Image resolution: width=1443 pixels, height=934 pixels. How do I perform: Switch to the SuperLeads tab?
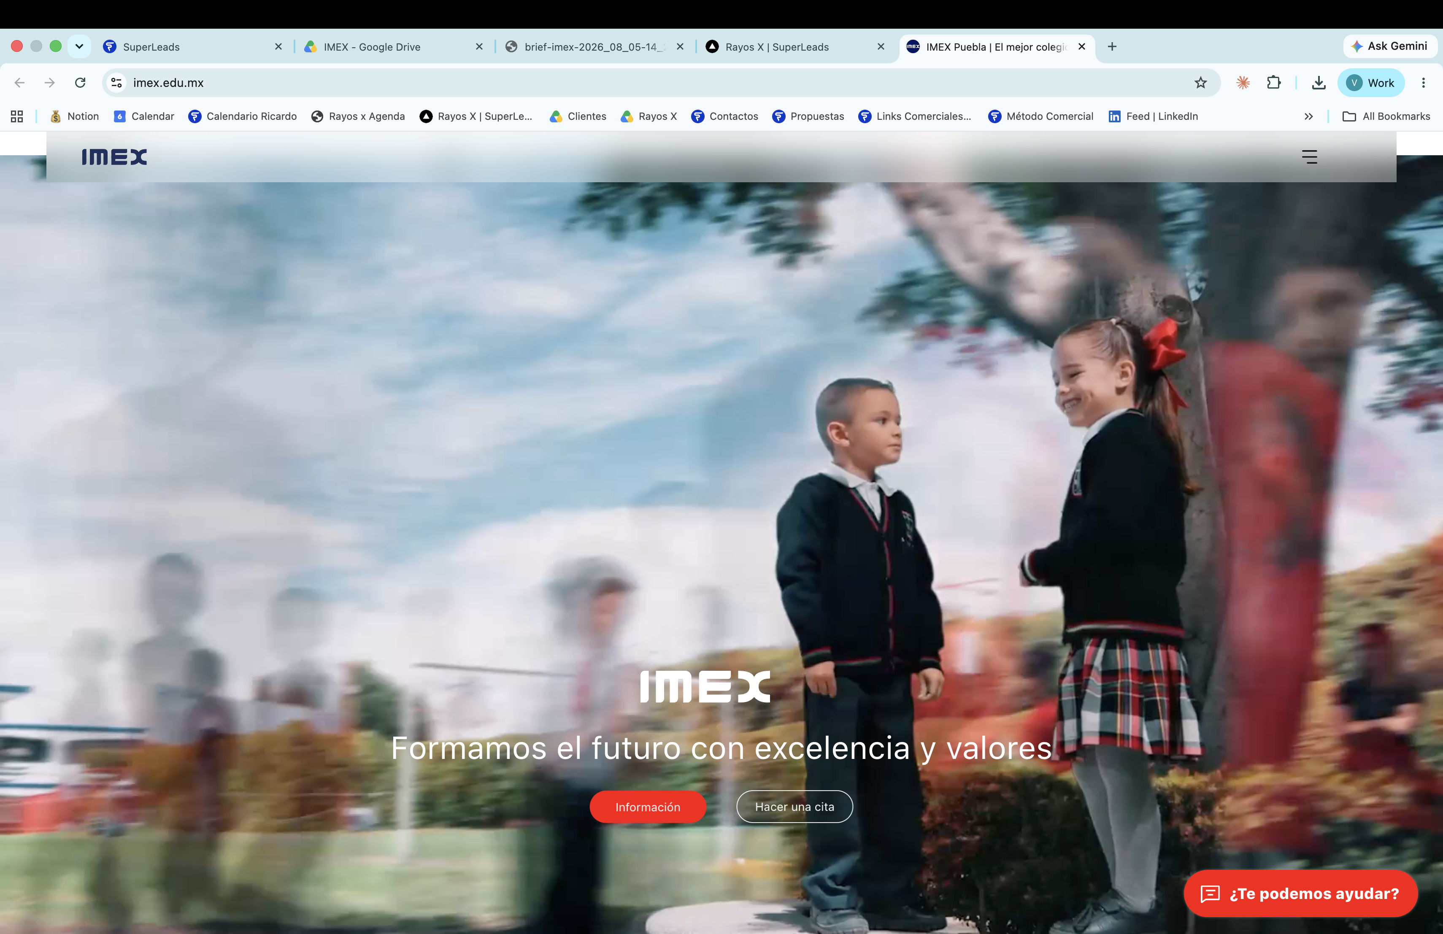tap(193, 47)
